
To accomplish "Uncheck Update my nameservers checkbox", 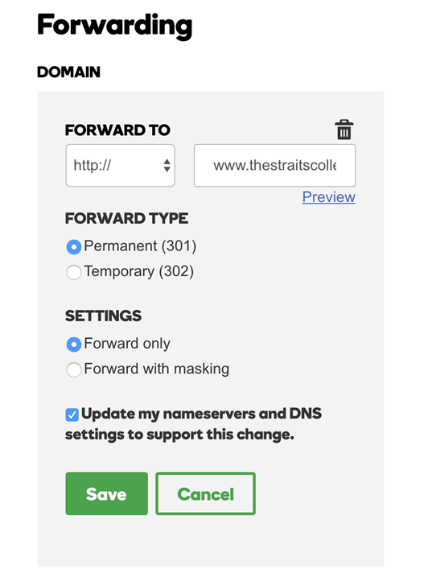I will point(72,415).
